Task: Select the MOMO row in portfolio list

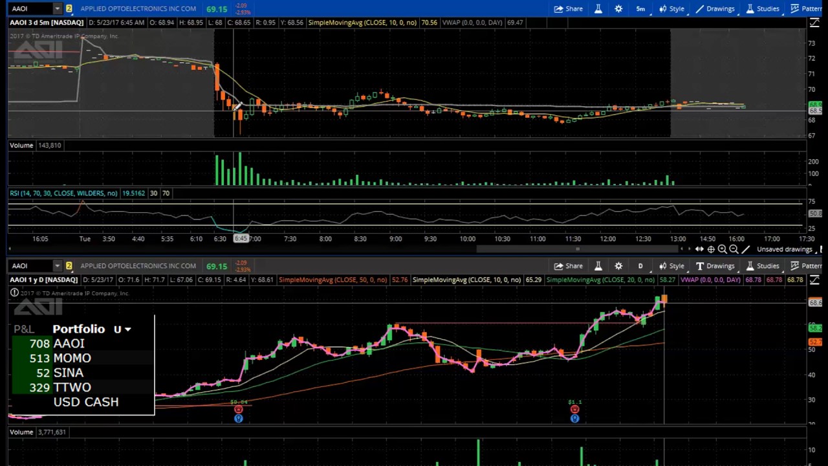Action: point(83,359)
